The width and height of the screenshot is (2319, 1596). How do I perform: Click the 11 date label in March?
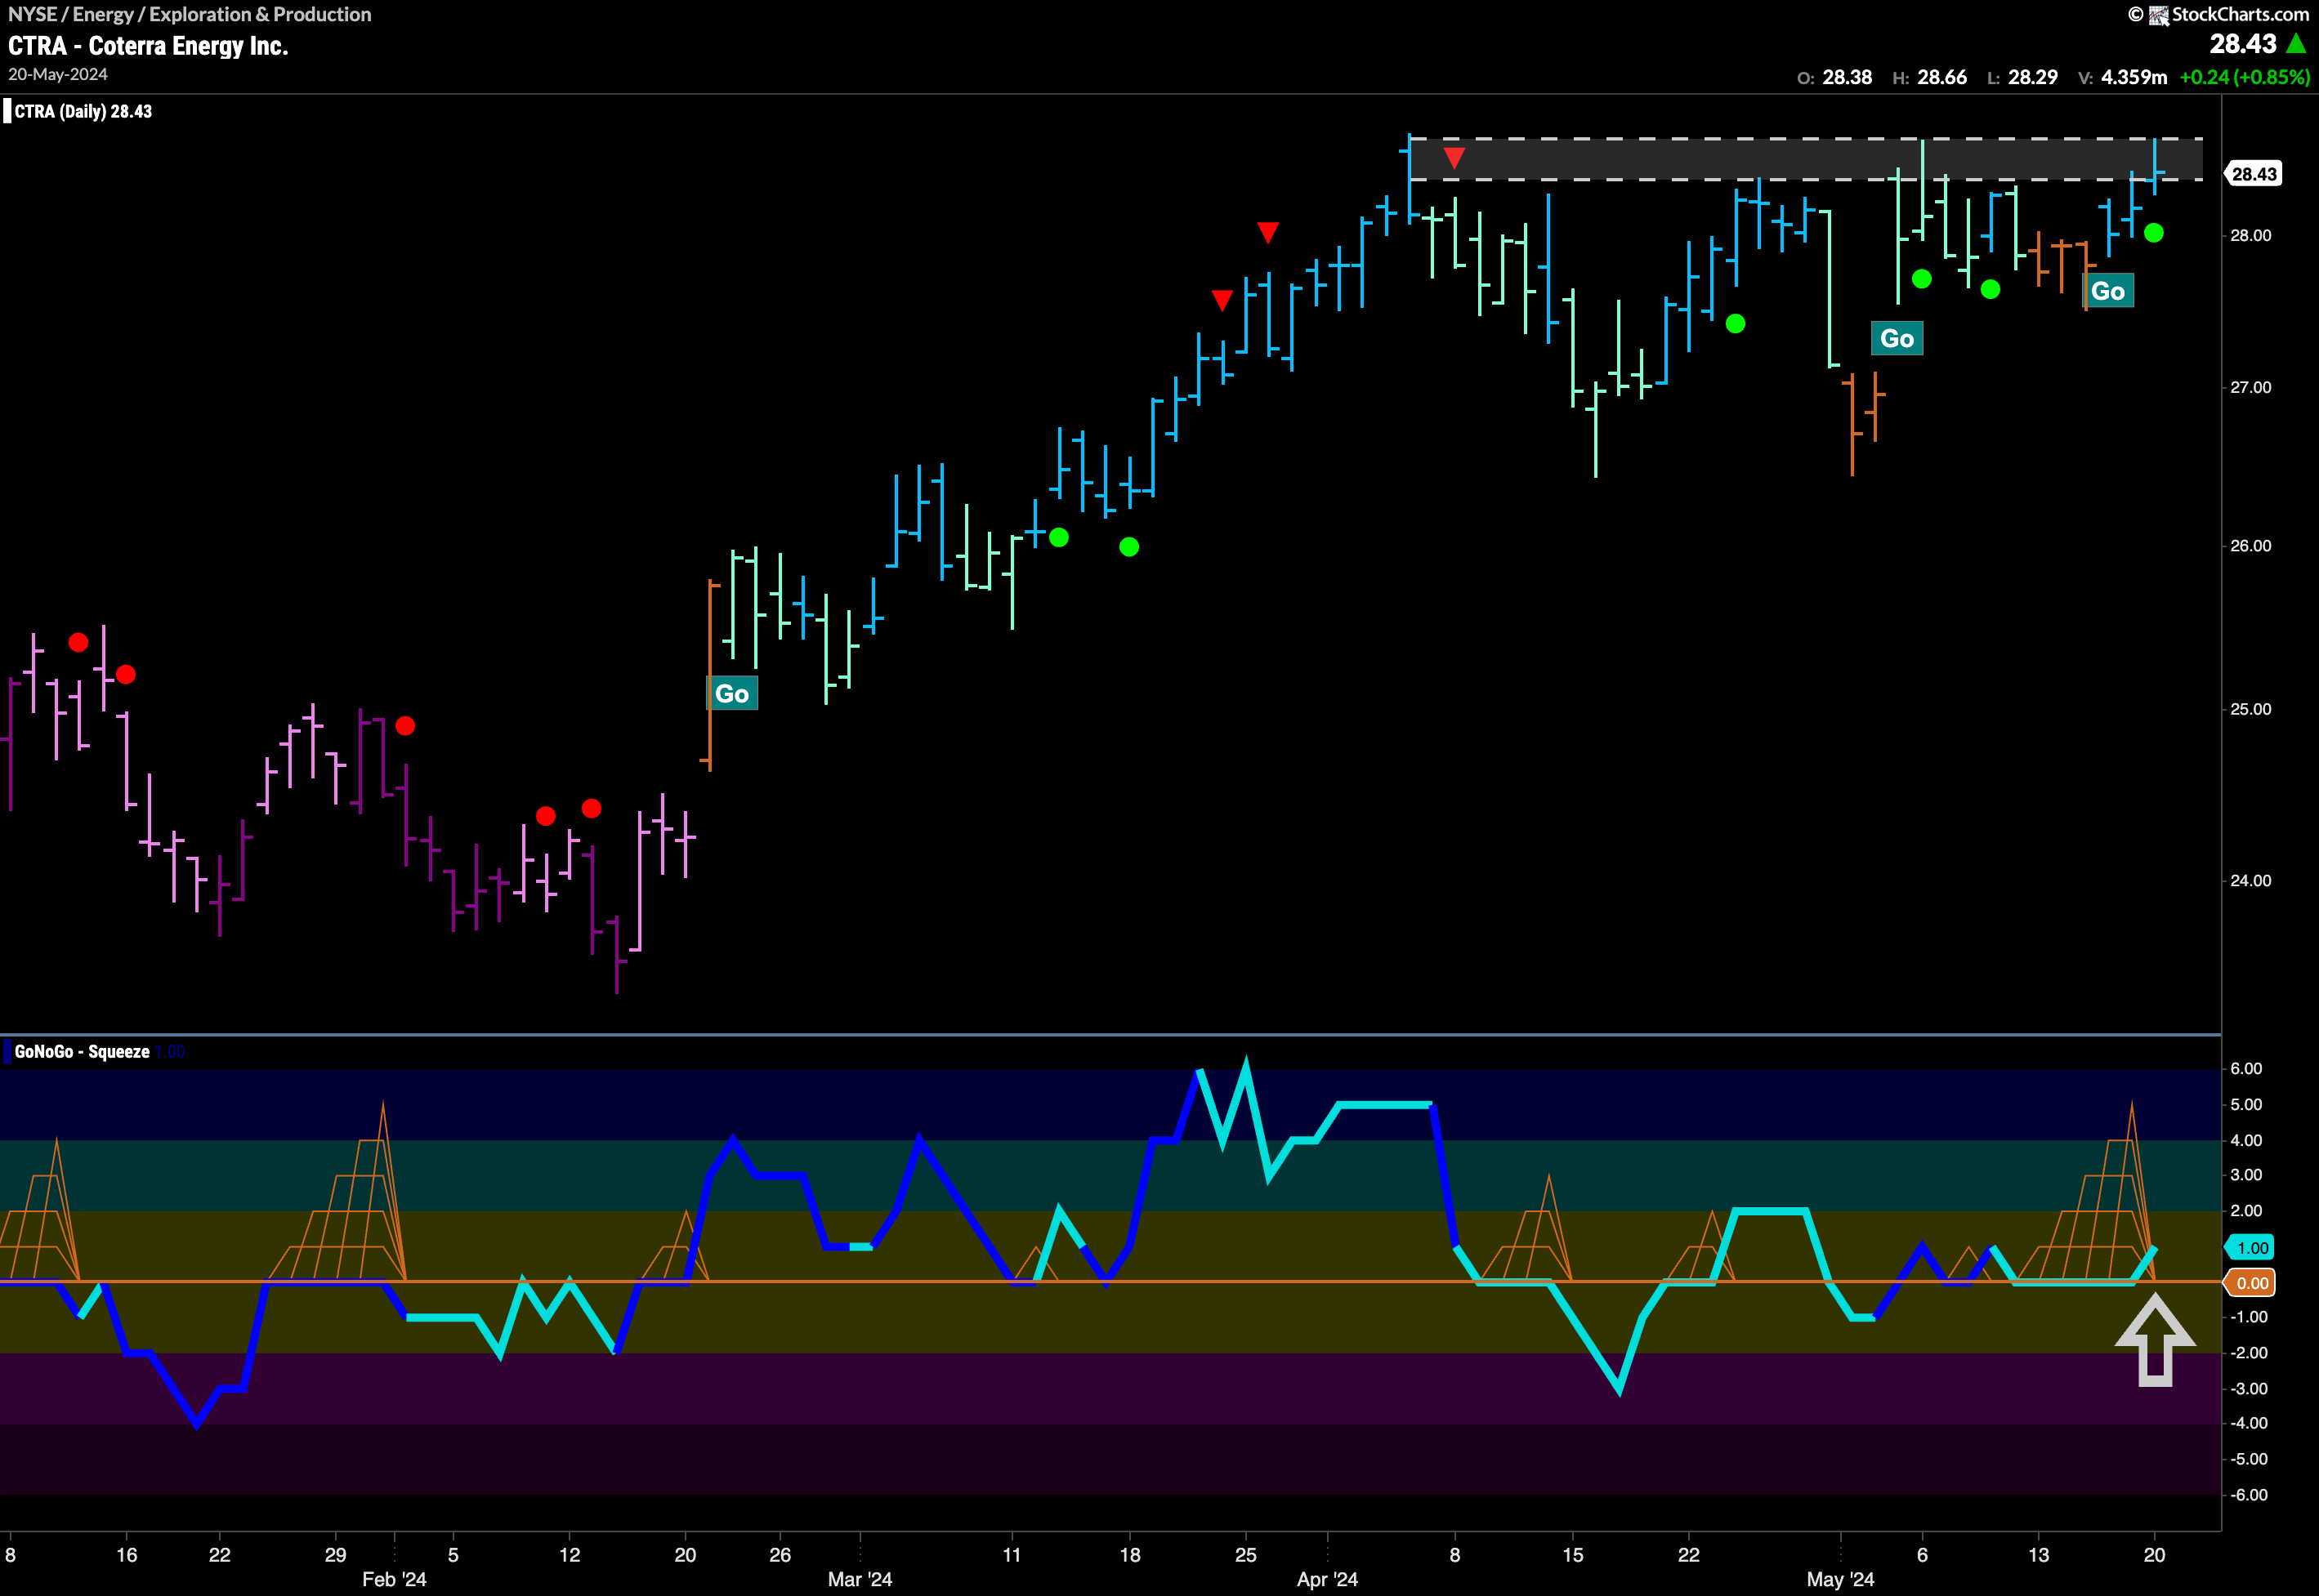coord(1012,1555)
